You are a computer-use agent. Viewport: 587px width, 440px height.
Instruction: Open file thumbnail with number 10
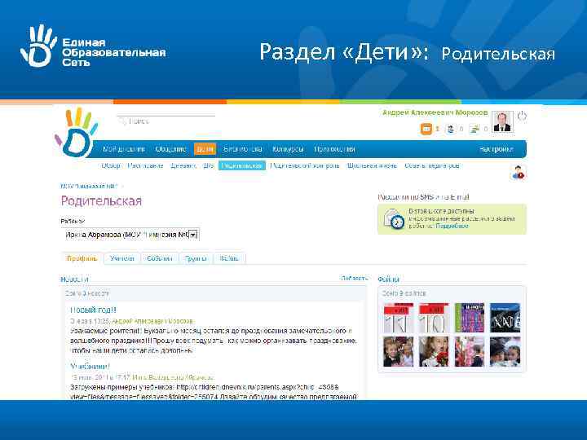[434, 318]
